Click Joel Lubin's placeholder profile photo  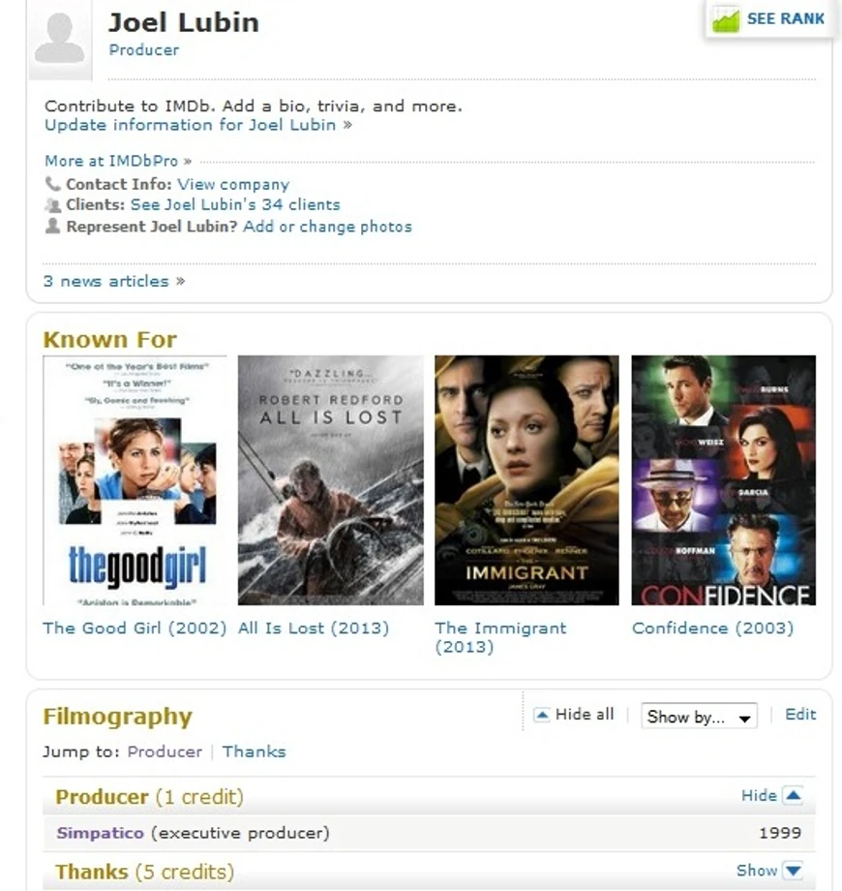(60, 39)
